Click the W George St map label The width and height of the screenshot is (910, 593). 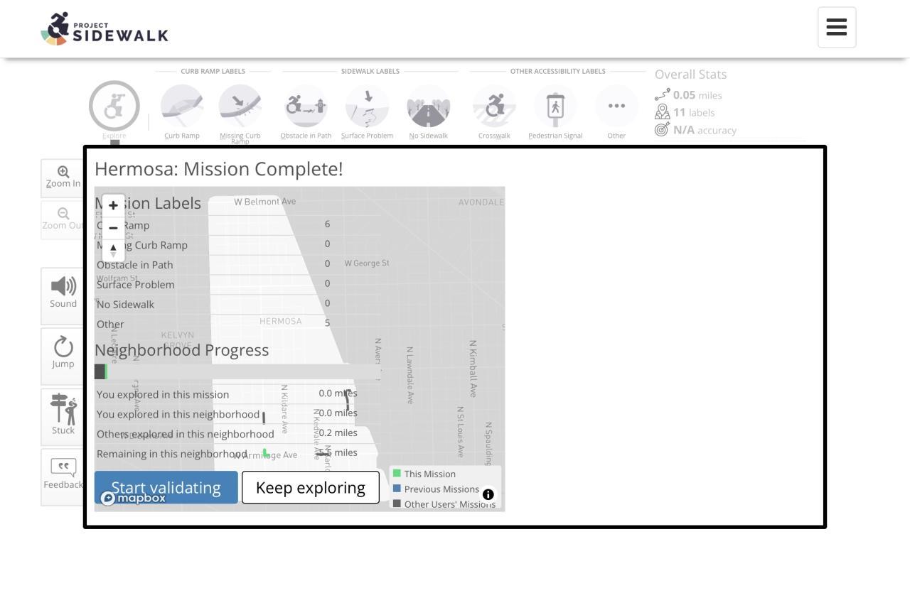(x=367, y=263)
